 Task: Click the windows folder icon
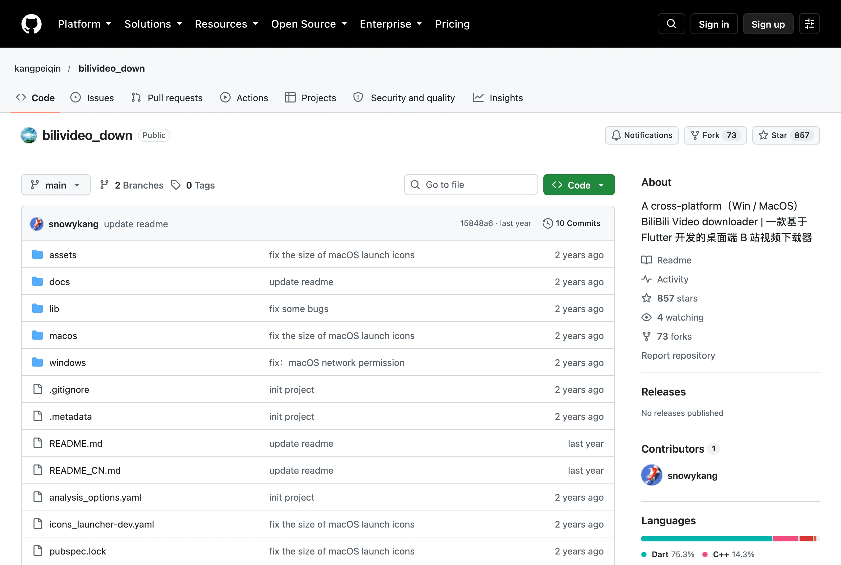click(37, 362)
